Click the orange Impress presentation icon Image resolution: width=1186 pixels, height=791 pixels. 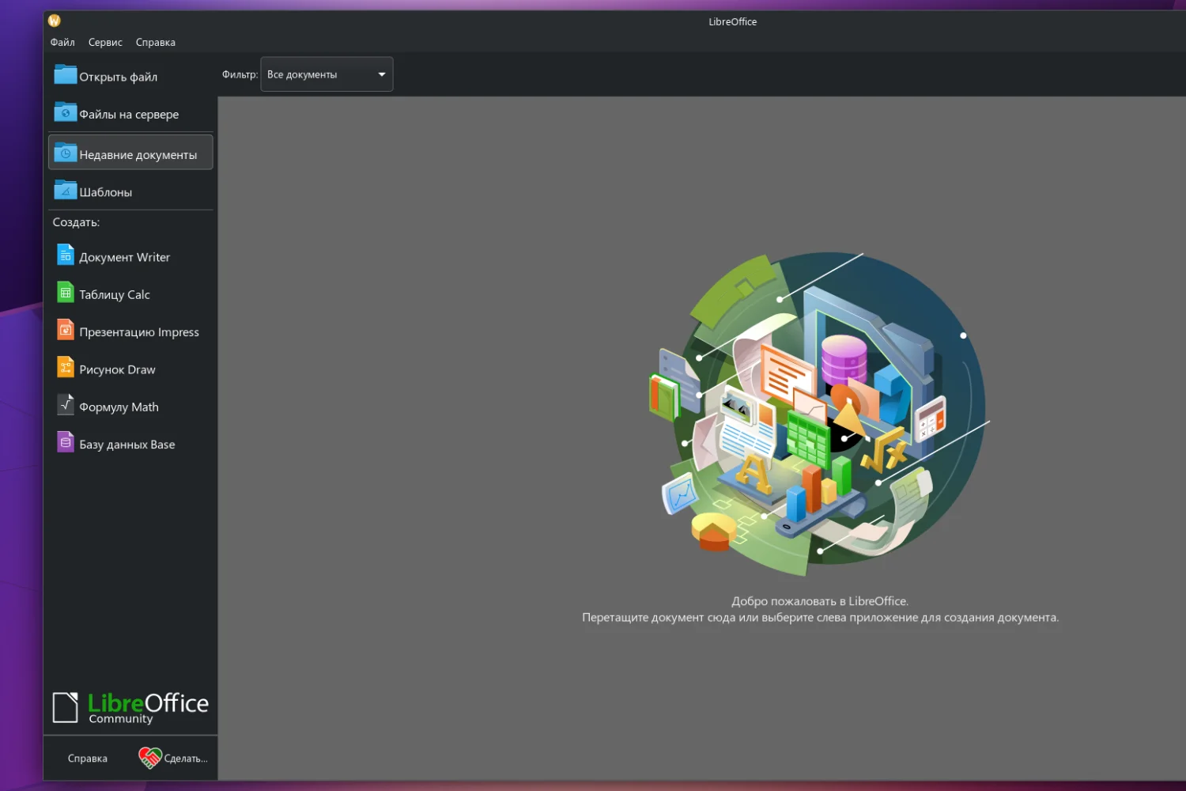[x=66, y=330]
